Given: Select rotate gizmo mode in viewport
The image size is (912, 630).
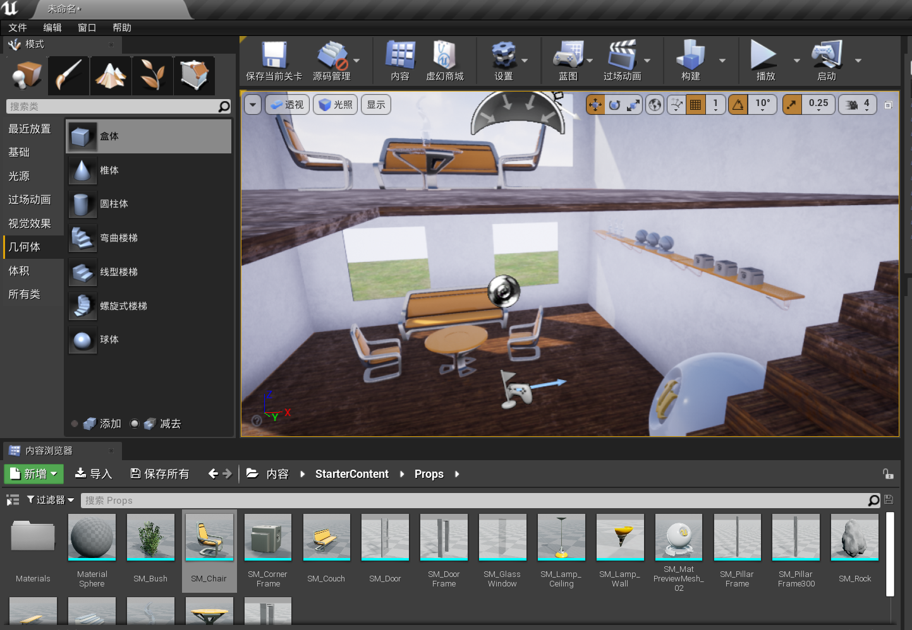Looking at the screenshot, I should pos(614,105).
